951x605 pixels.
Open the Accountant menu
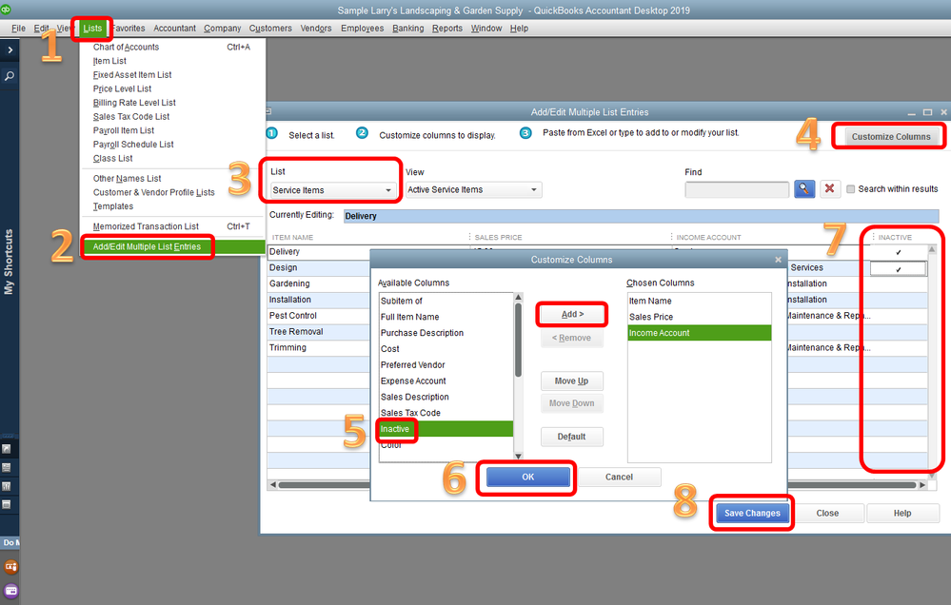coord(174,28)
